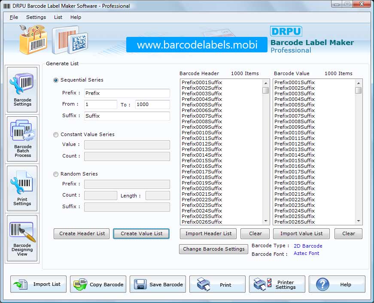Open the File menu
This screenshot has width=374, height=303.
click(14, 17)
